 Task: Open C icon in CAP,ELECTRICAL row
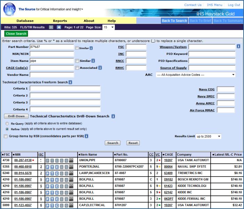(57, 206)
